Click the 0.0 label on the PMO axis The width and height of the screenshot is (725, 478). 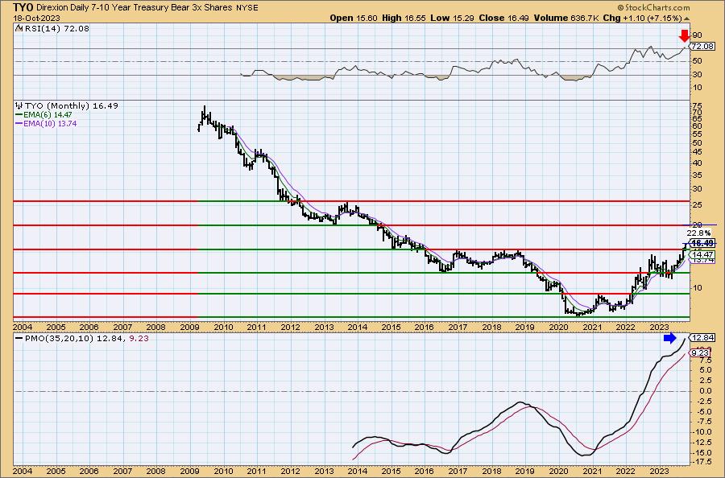[706, 391]
